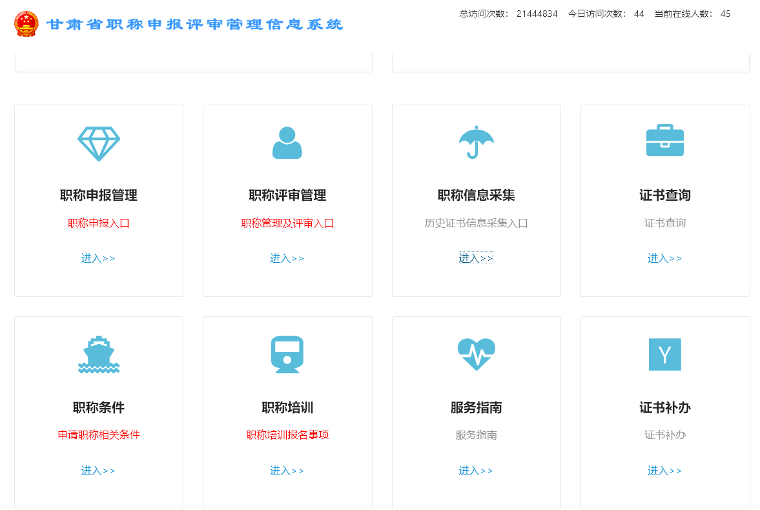Click 职称培训报名事项 link
This screenshot has height=510, width=760.
coord(287,435)
